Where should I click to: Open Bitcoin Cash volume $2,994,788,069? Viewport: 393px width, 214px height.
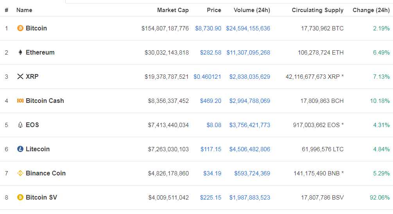click(x=249, y=101)
